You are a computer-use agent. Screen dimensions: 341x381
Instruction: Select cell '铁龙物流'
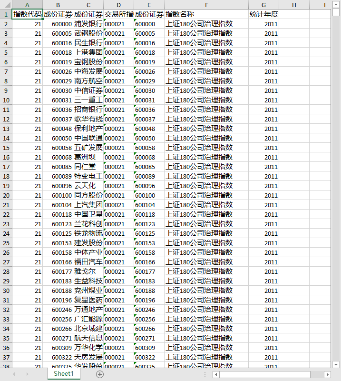pos(88,233)
